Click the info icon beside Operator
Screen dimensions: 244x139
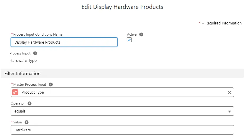click(x=30, y=103)
